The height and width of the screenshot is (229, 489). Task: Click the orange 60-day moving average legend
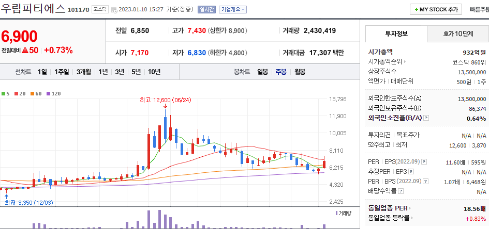click(x=36, y=93)
